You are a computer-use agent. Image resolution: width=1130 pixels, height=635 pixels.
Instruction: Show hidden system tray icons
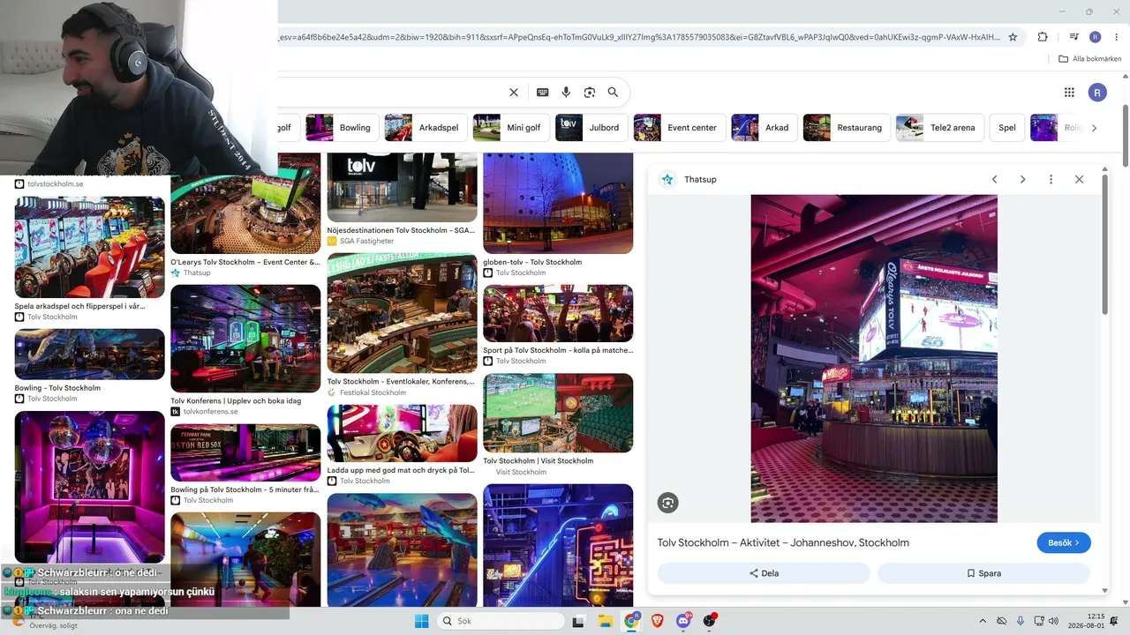[982, 621]
